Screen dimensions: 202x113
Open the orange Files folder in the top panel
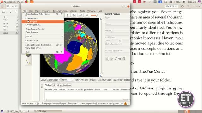click(32, 2)
